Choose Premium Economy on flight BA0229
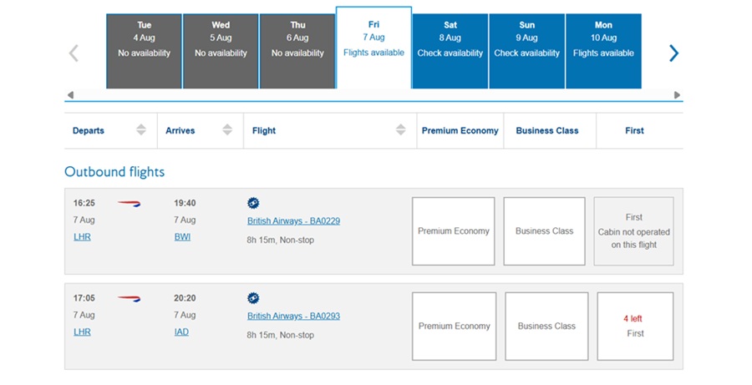Viewport: 752px width, 385px height. click(x=453, y=231)
